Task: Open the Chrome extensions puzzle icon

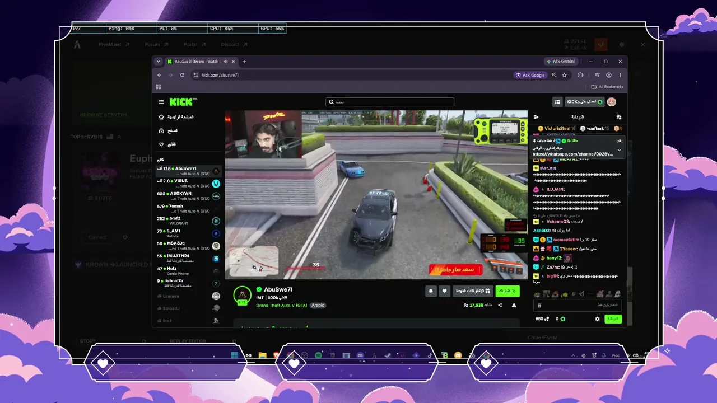Action: coord(580,75)
